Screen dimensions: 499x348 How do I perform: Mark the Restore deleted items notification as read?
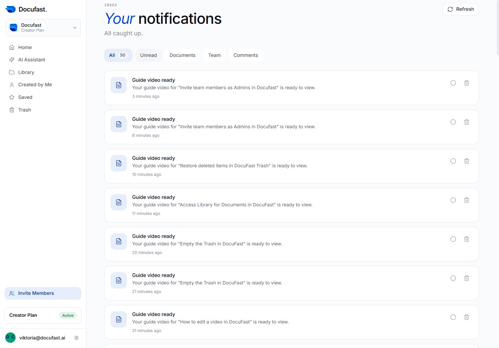(x=453, y=161)
